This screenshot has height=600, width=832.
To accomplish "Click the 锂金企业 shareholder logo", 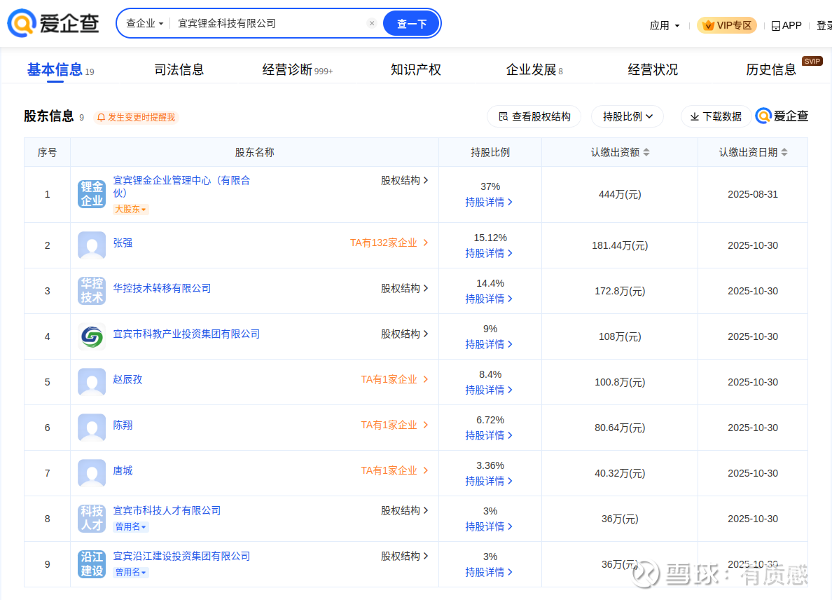I will [x=92, y=194].
